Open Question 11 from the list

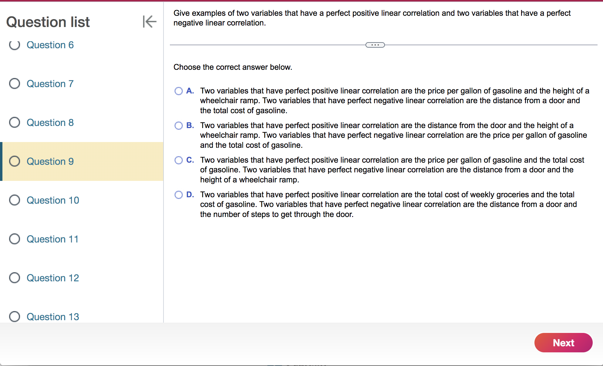coord(52,239)
